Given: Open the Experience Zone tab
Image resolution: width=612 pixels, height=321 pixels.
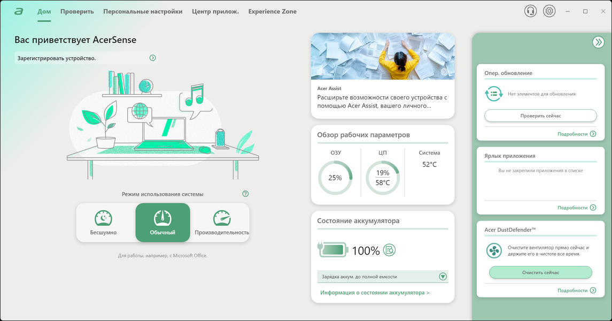Looking at the screenshot, I should coord(273,12).
